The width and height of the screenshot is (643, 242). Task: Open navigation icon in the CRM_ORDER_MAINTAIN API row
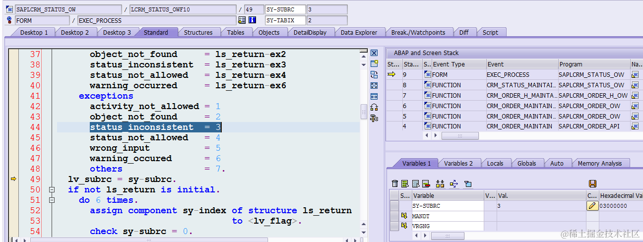635,126
